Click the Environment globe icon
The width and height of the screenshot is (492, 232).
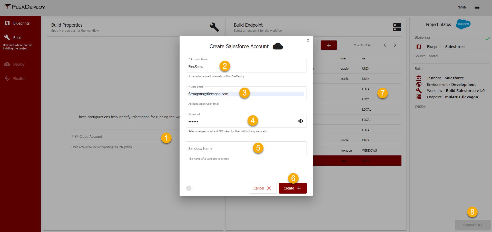(419, 84)
